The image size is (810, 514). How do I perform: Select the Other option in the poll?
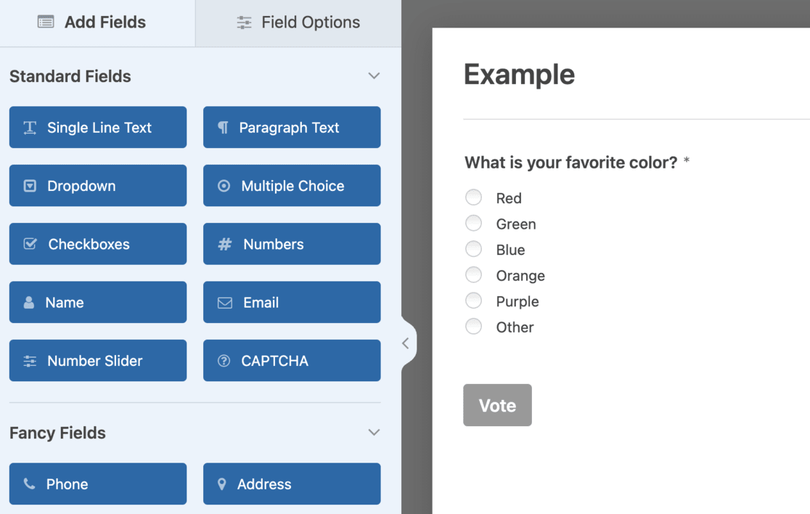tap(473, 326)
